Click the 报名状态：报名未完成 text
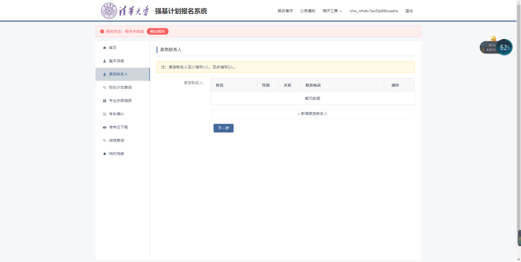The image size is (521, 262). 125,31
